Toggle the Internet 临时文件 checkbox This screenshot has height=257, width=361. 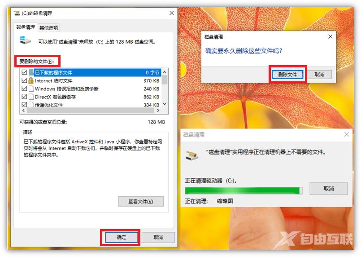pyautogui.click(x=24, y=80)
